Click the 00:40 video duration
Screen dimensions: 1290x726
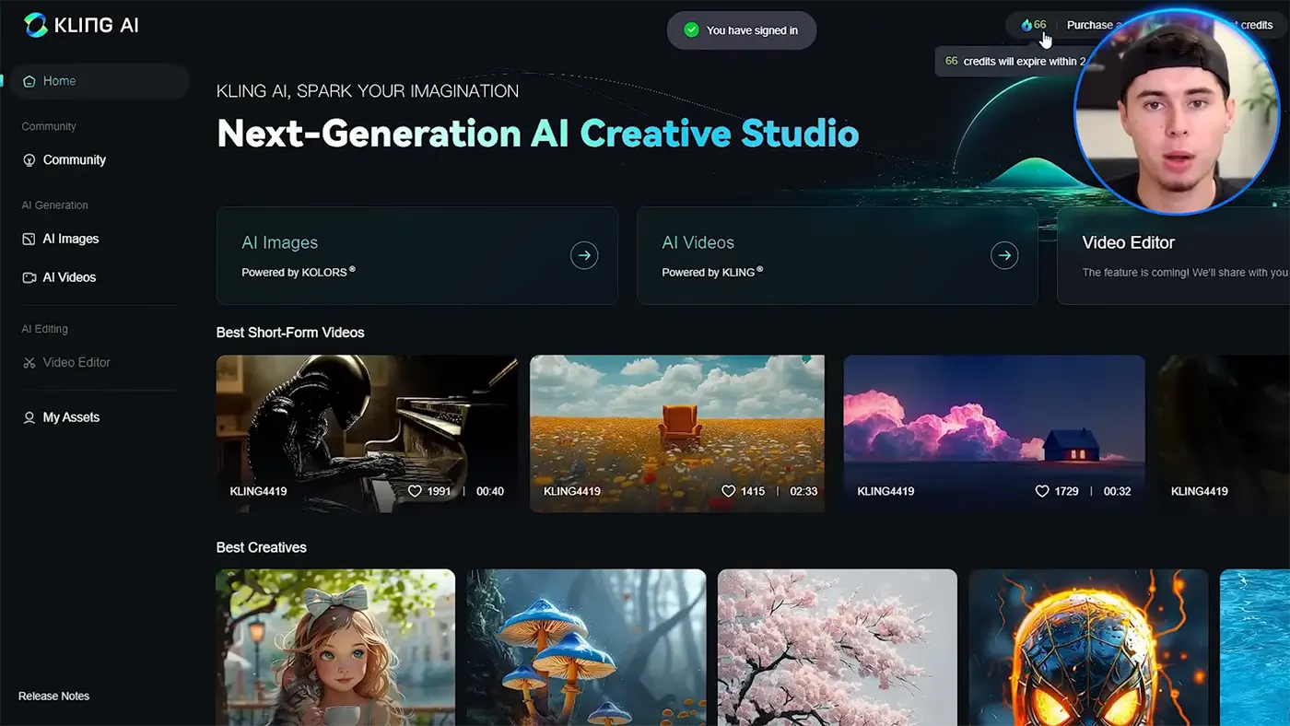490,491
